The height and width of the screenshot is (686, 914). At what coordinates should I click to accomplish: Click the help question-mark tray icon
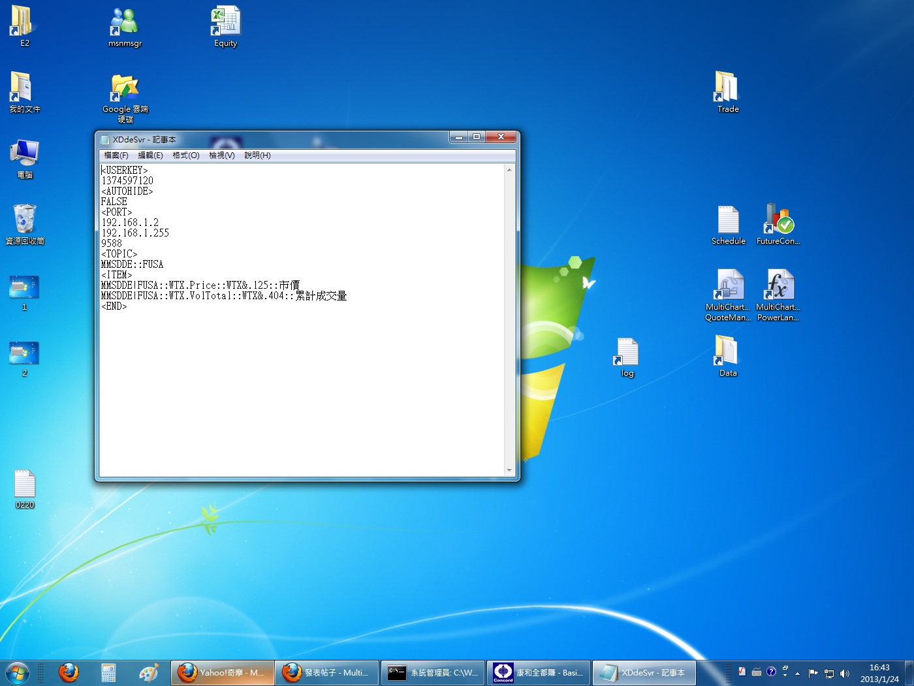(771, 672)
